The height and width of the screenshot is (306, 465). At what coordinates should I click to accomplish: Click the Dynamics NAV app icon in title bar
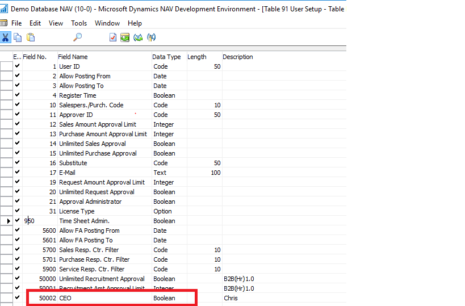pyautogui.click(x=4, y=9)
